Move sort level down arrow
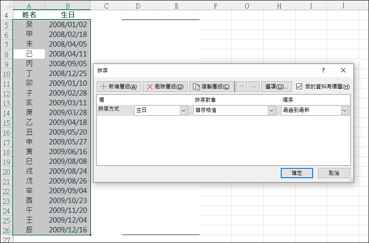Image resolution: width=369 pixels, height=243 pixels. pos(254,87)
